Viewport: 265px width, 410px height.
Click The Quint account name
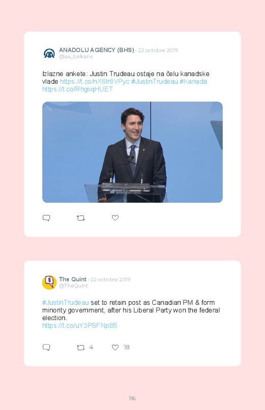point(72,279)
